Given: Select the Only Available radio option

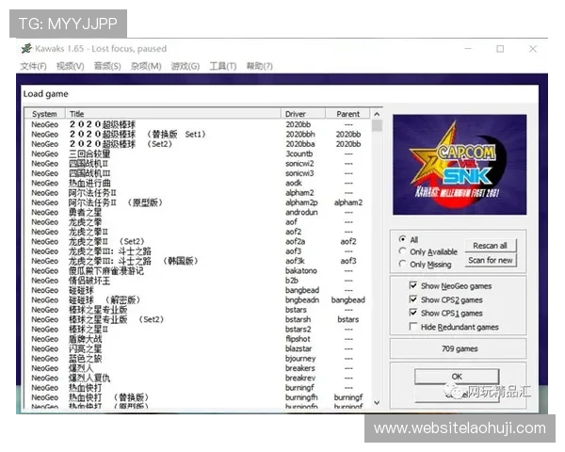Looking at the screenshot, I should (x=402, y=251).
